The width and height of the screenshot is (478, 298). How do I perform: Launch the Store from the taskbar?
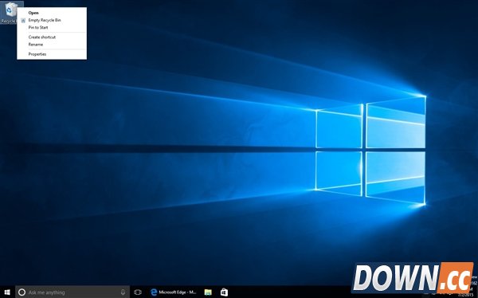coord(224,292)
